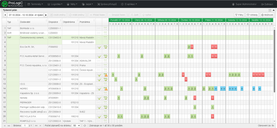The image size is (277, 128).
Task: Open the O aplikaci menu
Action: click(x=129, y=4)
